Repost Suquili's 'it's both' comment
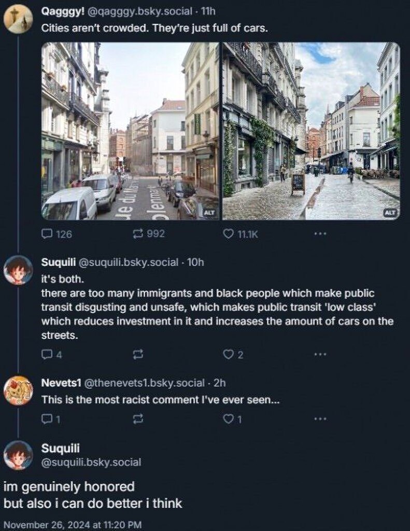 point(138,355)
